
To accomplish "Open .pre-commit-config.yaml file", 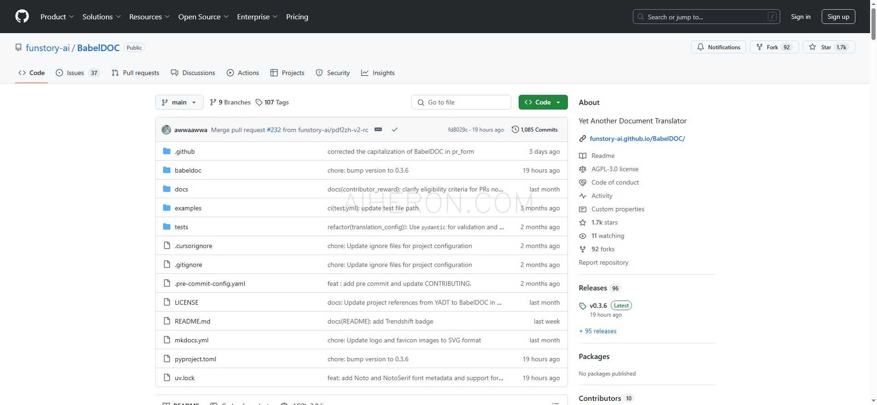I will (x=210, y=283).
